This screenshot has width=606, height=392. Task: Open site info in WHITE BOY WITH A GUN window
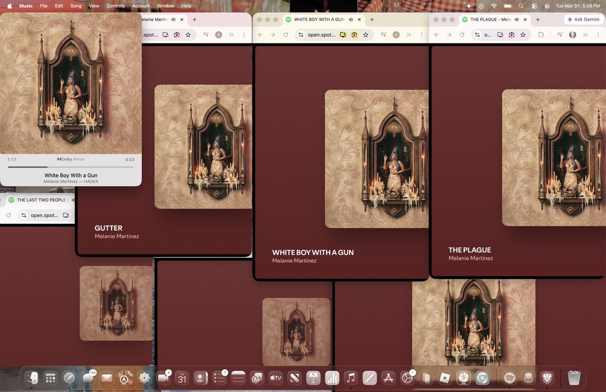pyautogui.click(x=300, y=35)
